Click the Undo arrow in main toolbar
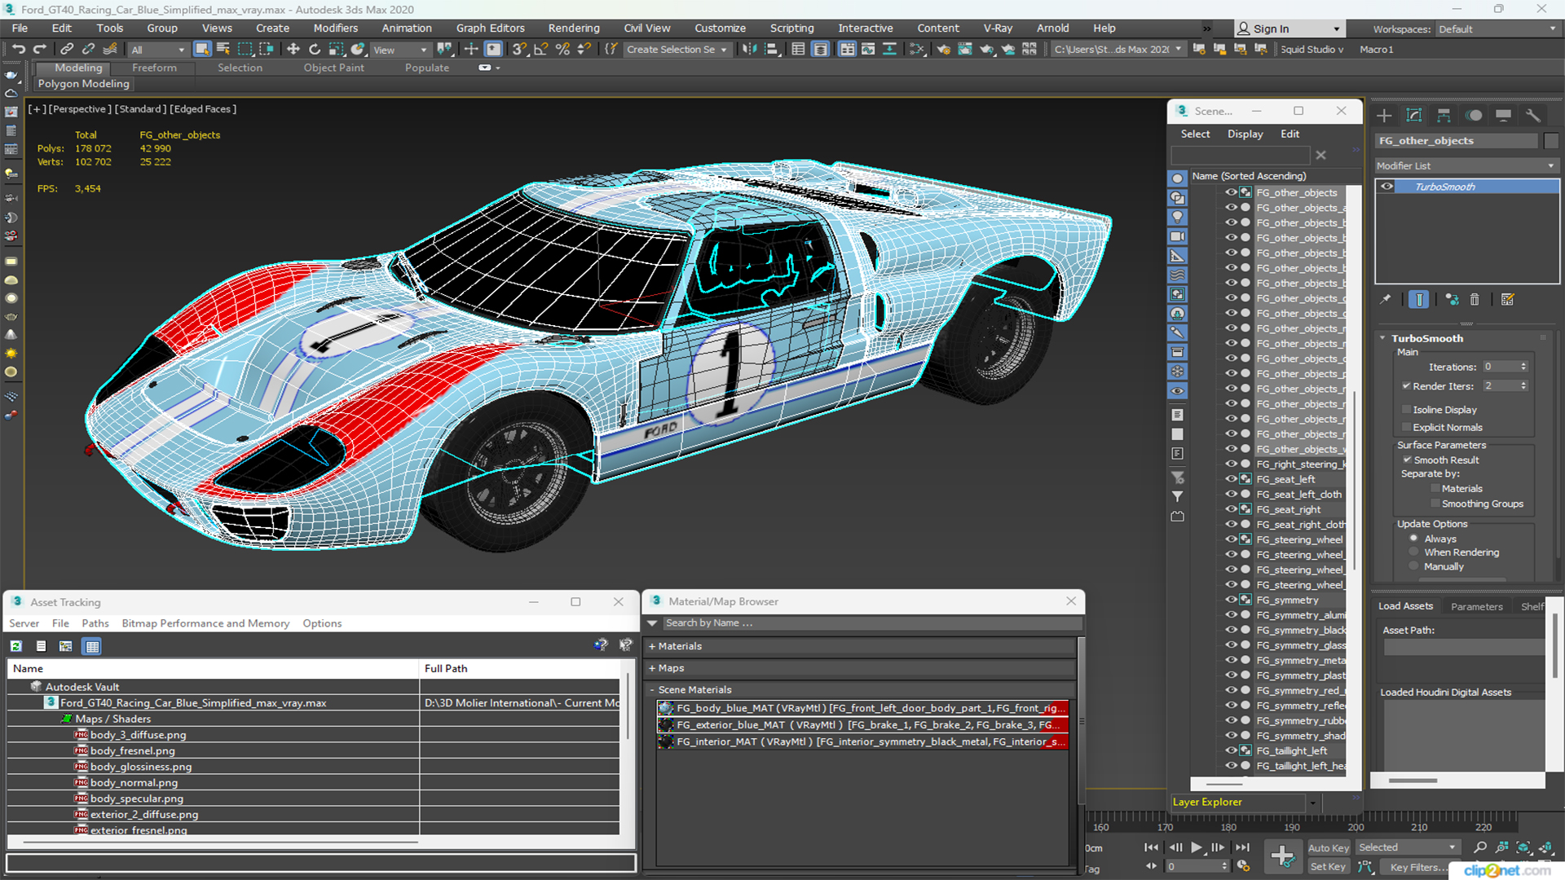Image resolution: width=1565 pixels, height=880 pixels. 18,50
